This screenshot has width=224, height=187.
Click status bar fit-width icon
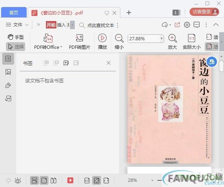[x=106, y=181]
